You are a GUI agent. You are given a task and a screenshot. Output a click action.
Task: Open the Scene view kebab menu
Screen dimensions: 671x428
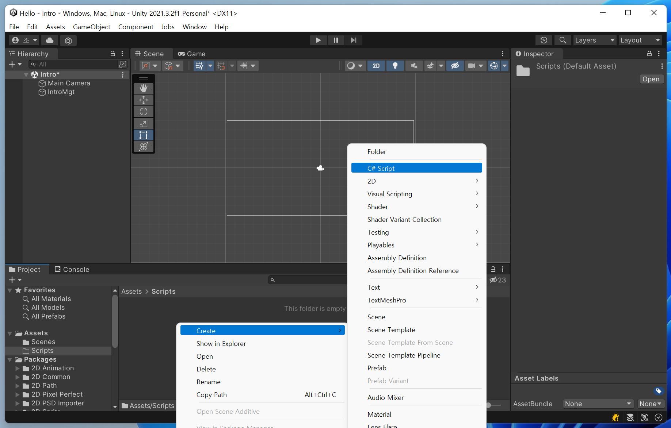[503, 54]
